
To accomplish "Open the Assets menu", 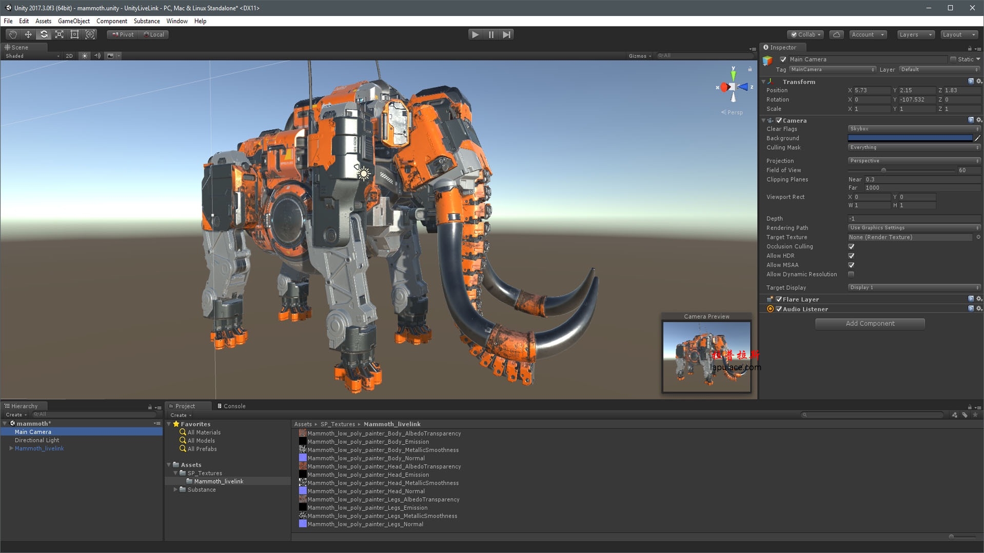I will pos(43,21).
